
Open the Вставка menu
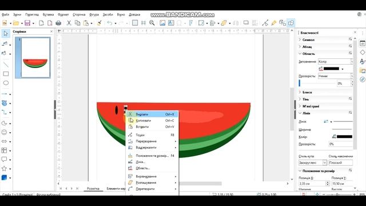(48, 14)
